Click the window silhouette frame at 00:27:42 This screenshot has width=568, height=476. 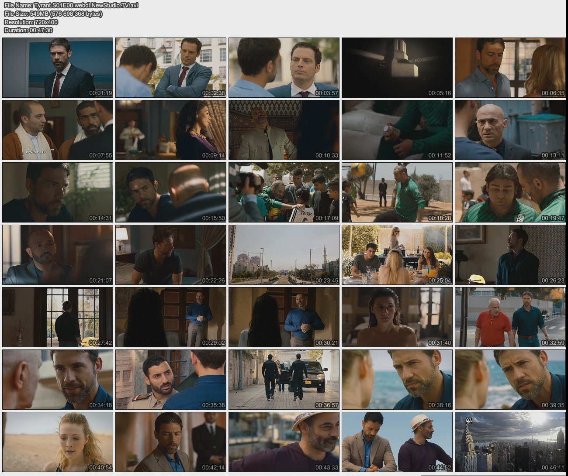pyautogui.click(x=58, y=317)
